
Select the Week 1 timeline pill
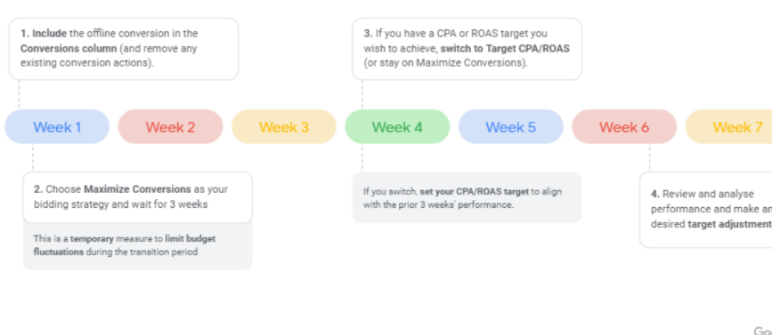tap(57, 127)
